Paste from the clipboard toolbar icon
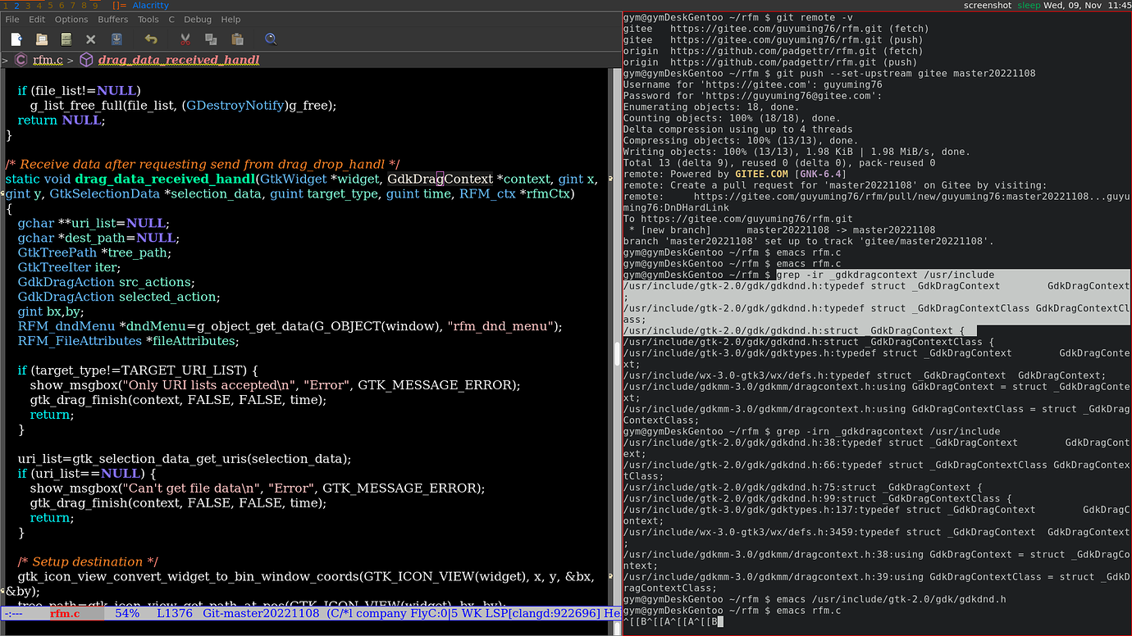Image resolution: width=1132 pixels, height=636 pixels. click(236, 39)
